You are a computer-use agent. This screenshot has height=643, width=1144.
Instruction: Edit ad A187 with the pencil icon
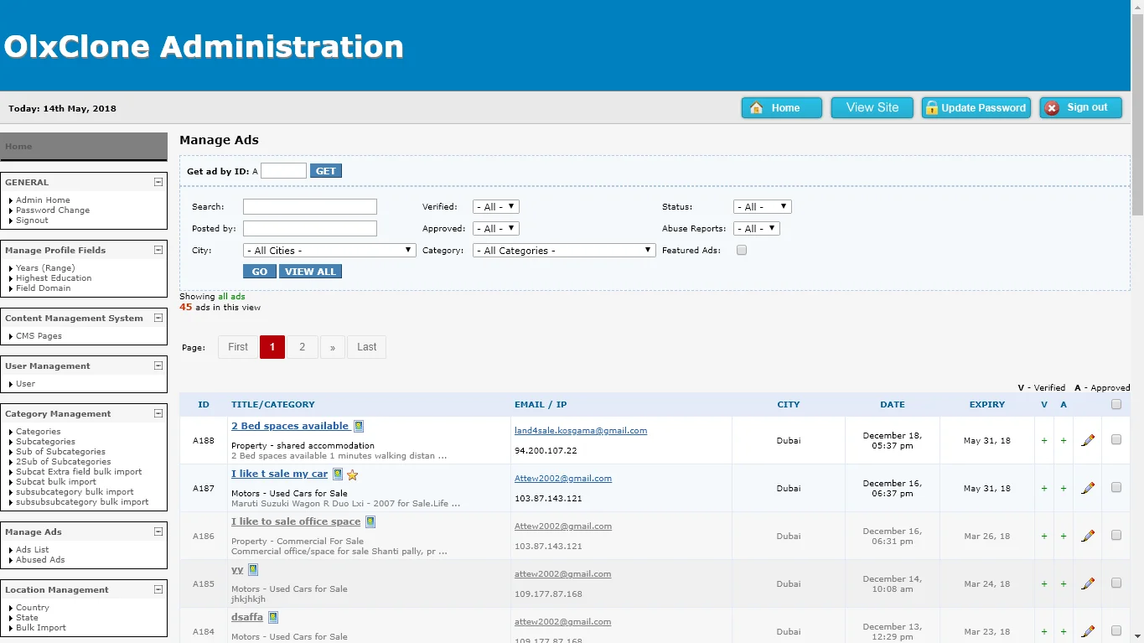click(x=1088, y=488)
